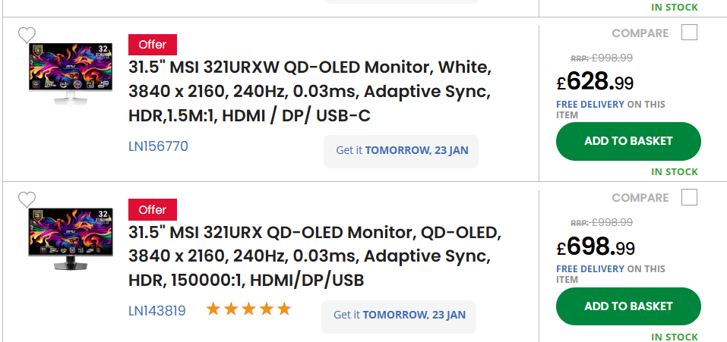Screen dimensions: 727x342
Task: Add MSI 321URXW to wishlist with heart icon
Action: coord(27,35)
